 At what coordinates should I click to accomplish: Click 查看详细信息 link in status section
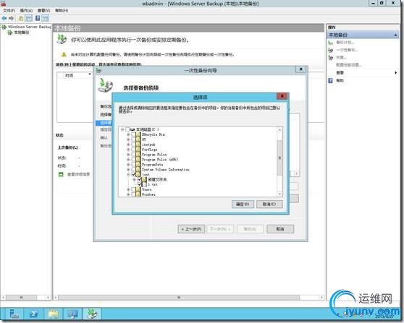(79, 174)
